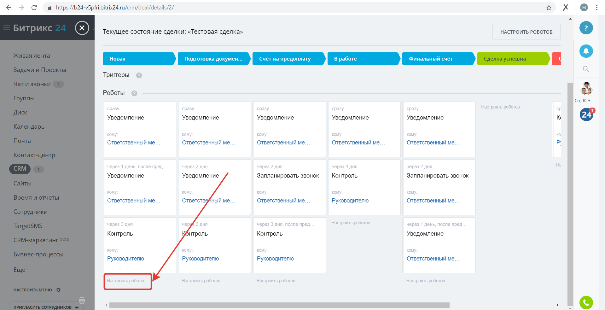Click the site lock icon in address bar
The height and width of the screenshot is (310, 605).
tap(49, 8)
